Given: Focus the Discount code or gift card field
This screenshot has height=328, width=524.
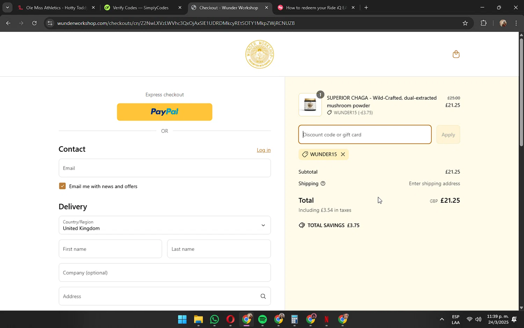Looking at the screenshot, I should point(365,135).
